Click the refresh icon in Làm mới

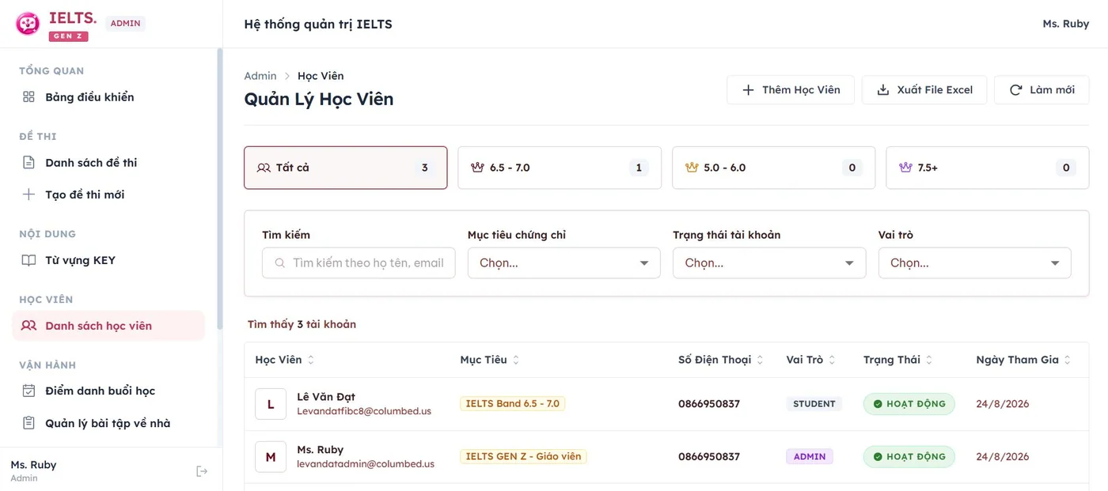tap(1016, 90)
